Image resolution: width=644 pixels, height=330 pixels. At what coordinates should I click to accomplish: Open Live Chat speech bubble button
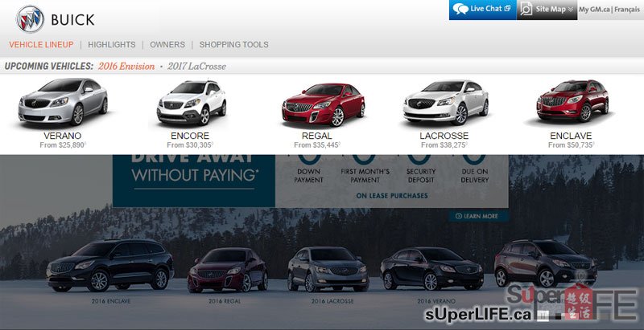[482, 9]
